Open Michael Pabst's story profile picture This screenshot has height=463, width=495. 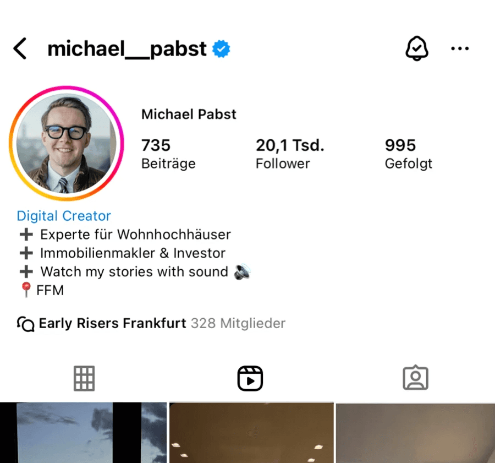pyautogui.click(x=67, y=143)
